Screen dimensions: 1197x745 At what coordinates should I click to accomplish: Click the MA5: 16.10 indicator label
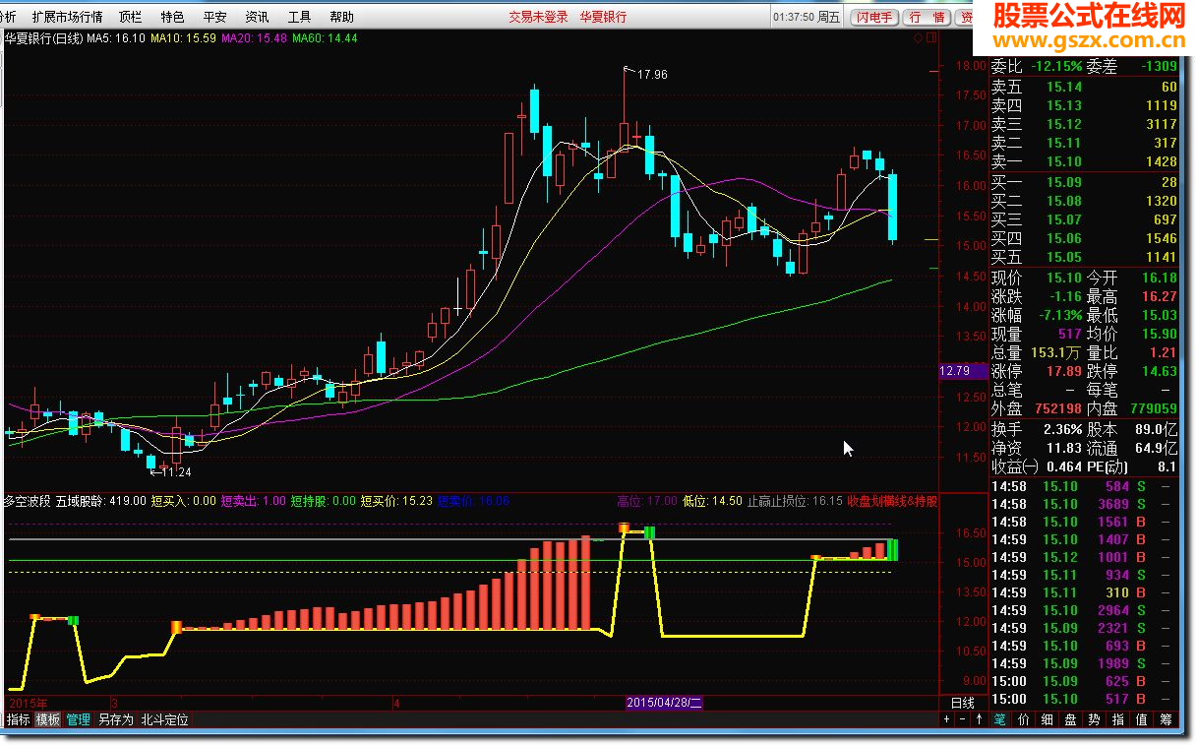[116, 38]
